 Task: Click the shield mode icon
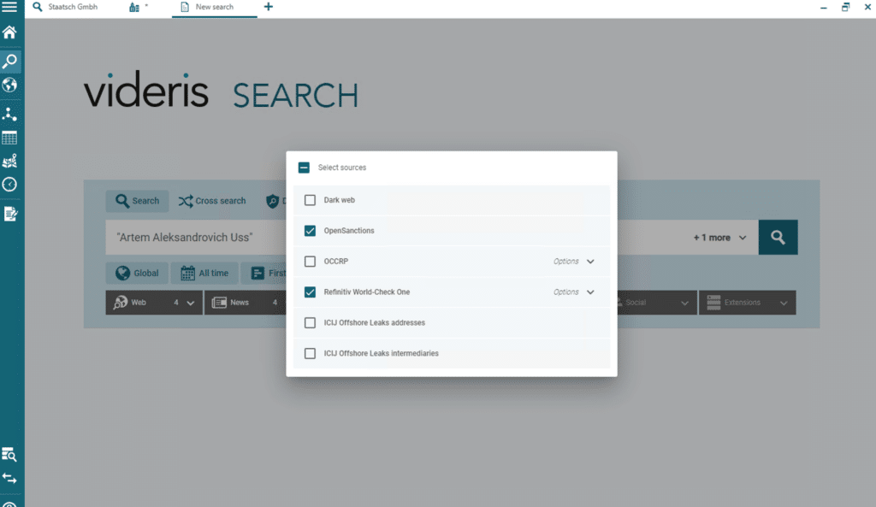click(273, 201)
